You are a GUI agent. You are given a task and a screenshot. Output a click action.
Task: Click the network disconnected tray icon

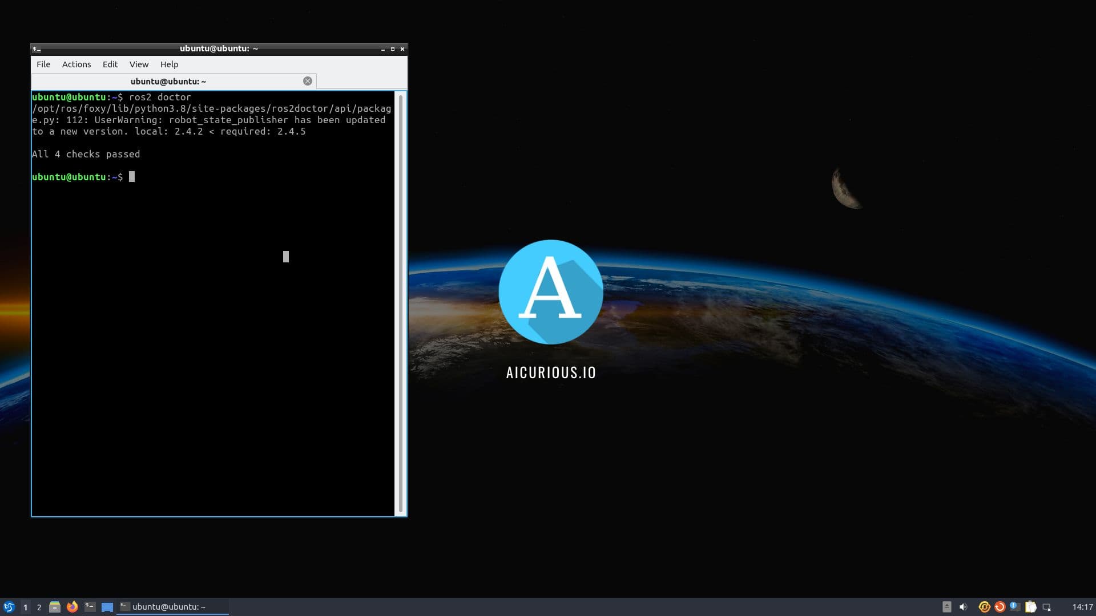click(x=1047, y=607)
